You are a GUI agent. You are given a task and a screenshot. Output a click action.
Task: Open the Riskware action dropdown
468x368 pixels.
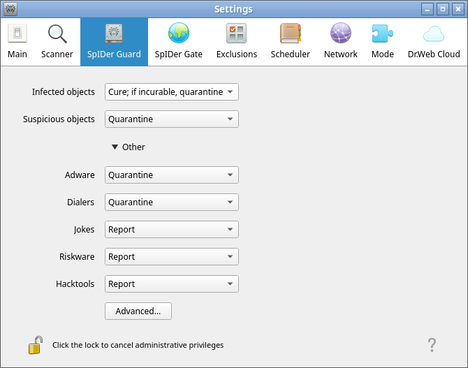[172, 257]
